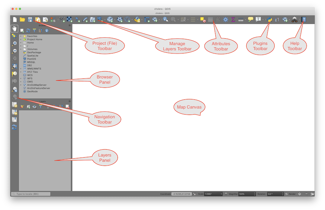
Task: Open the Field Calculator gear icon
Action: [x=226, y=20]
